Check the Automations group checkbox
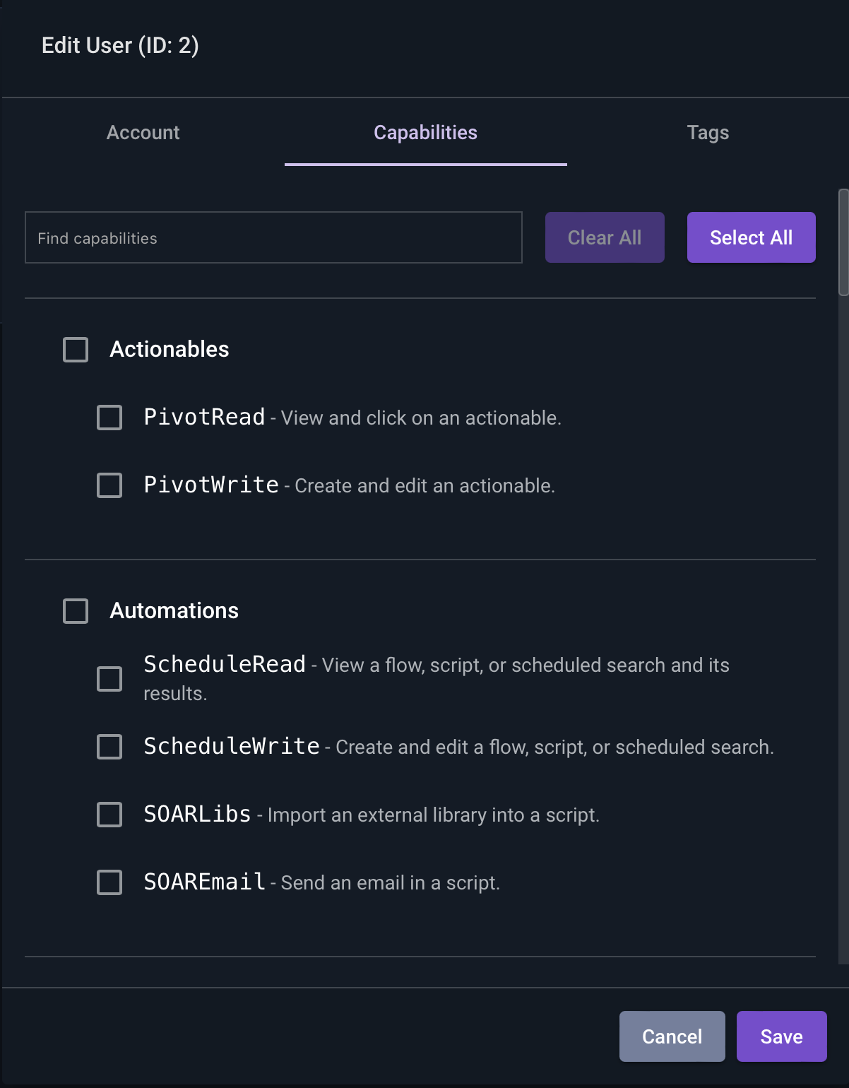The height and width of the screenshot is (1088, 849). 76,611
